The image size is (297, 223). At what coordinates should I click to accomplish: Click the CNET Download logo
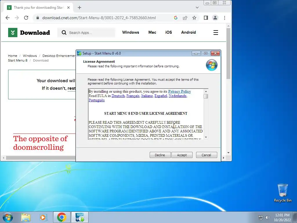click(29, 33)
